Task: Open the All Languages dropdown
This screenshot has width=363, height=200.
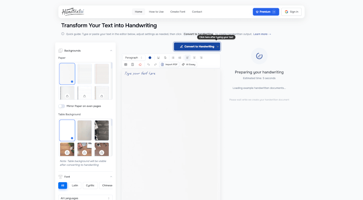Action: [x=85, y=198]
